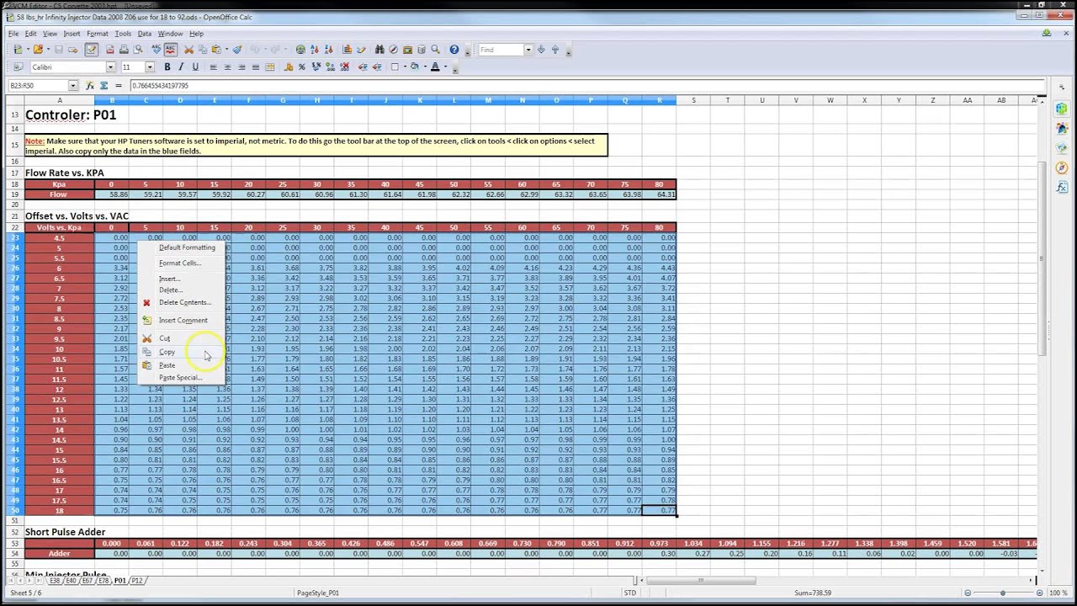Toggle Underline formatting

pos(195,67)
